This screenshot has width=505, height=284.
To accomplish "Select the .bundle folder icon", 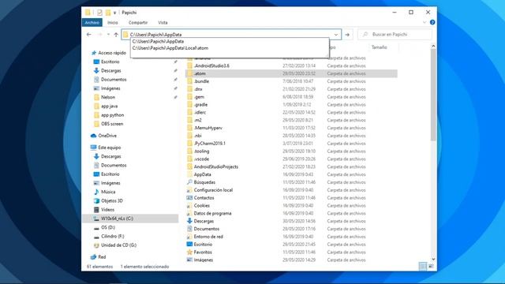I will 189,81.
